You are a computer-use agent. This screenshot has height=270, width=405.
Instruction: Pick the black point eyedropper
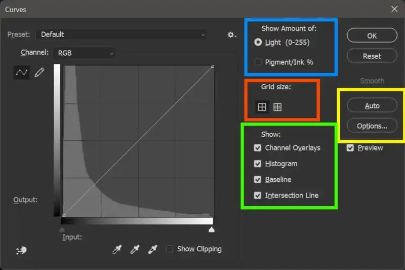point(117,249)
